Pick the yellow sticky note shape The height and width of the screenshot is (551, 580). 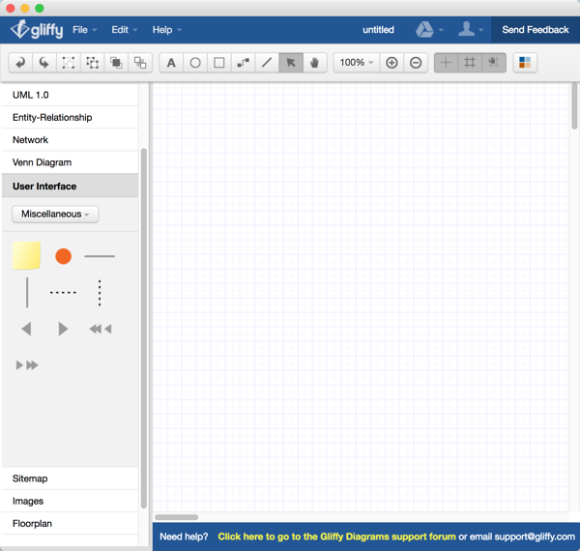[x=26, y=255]
